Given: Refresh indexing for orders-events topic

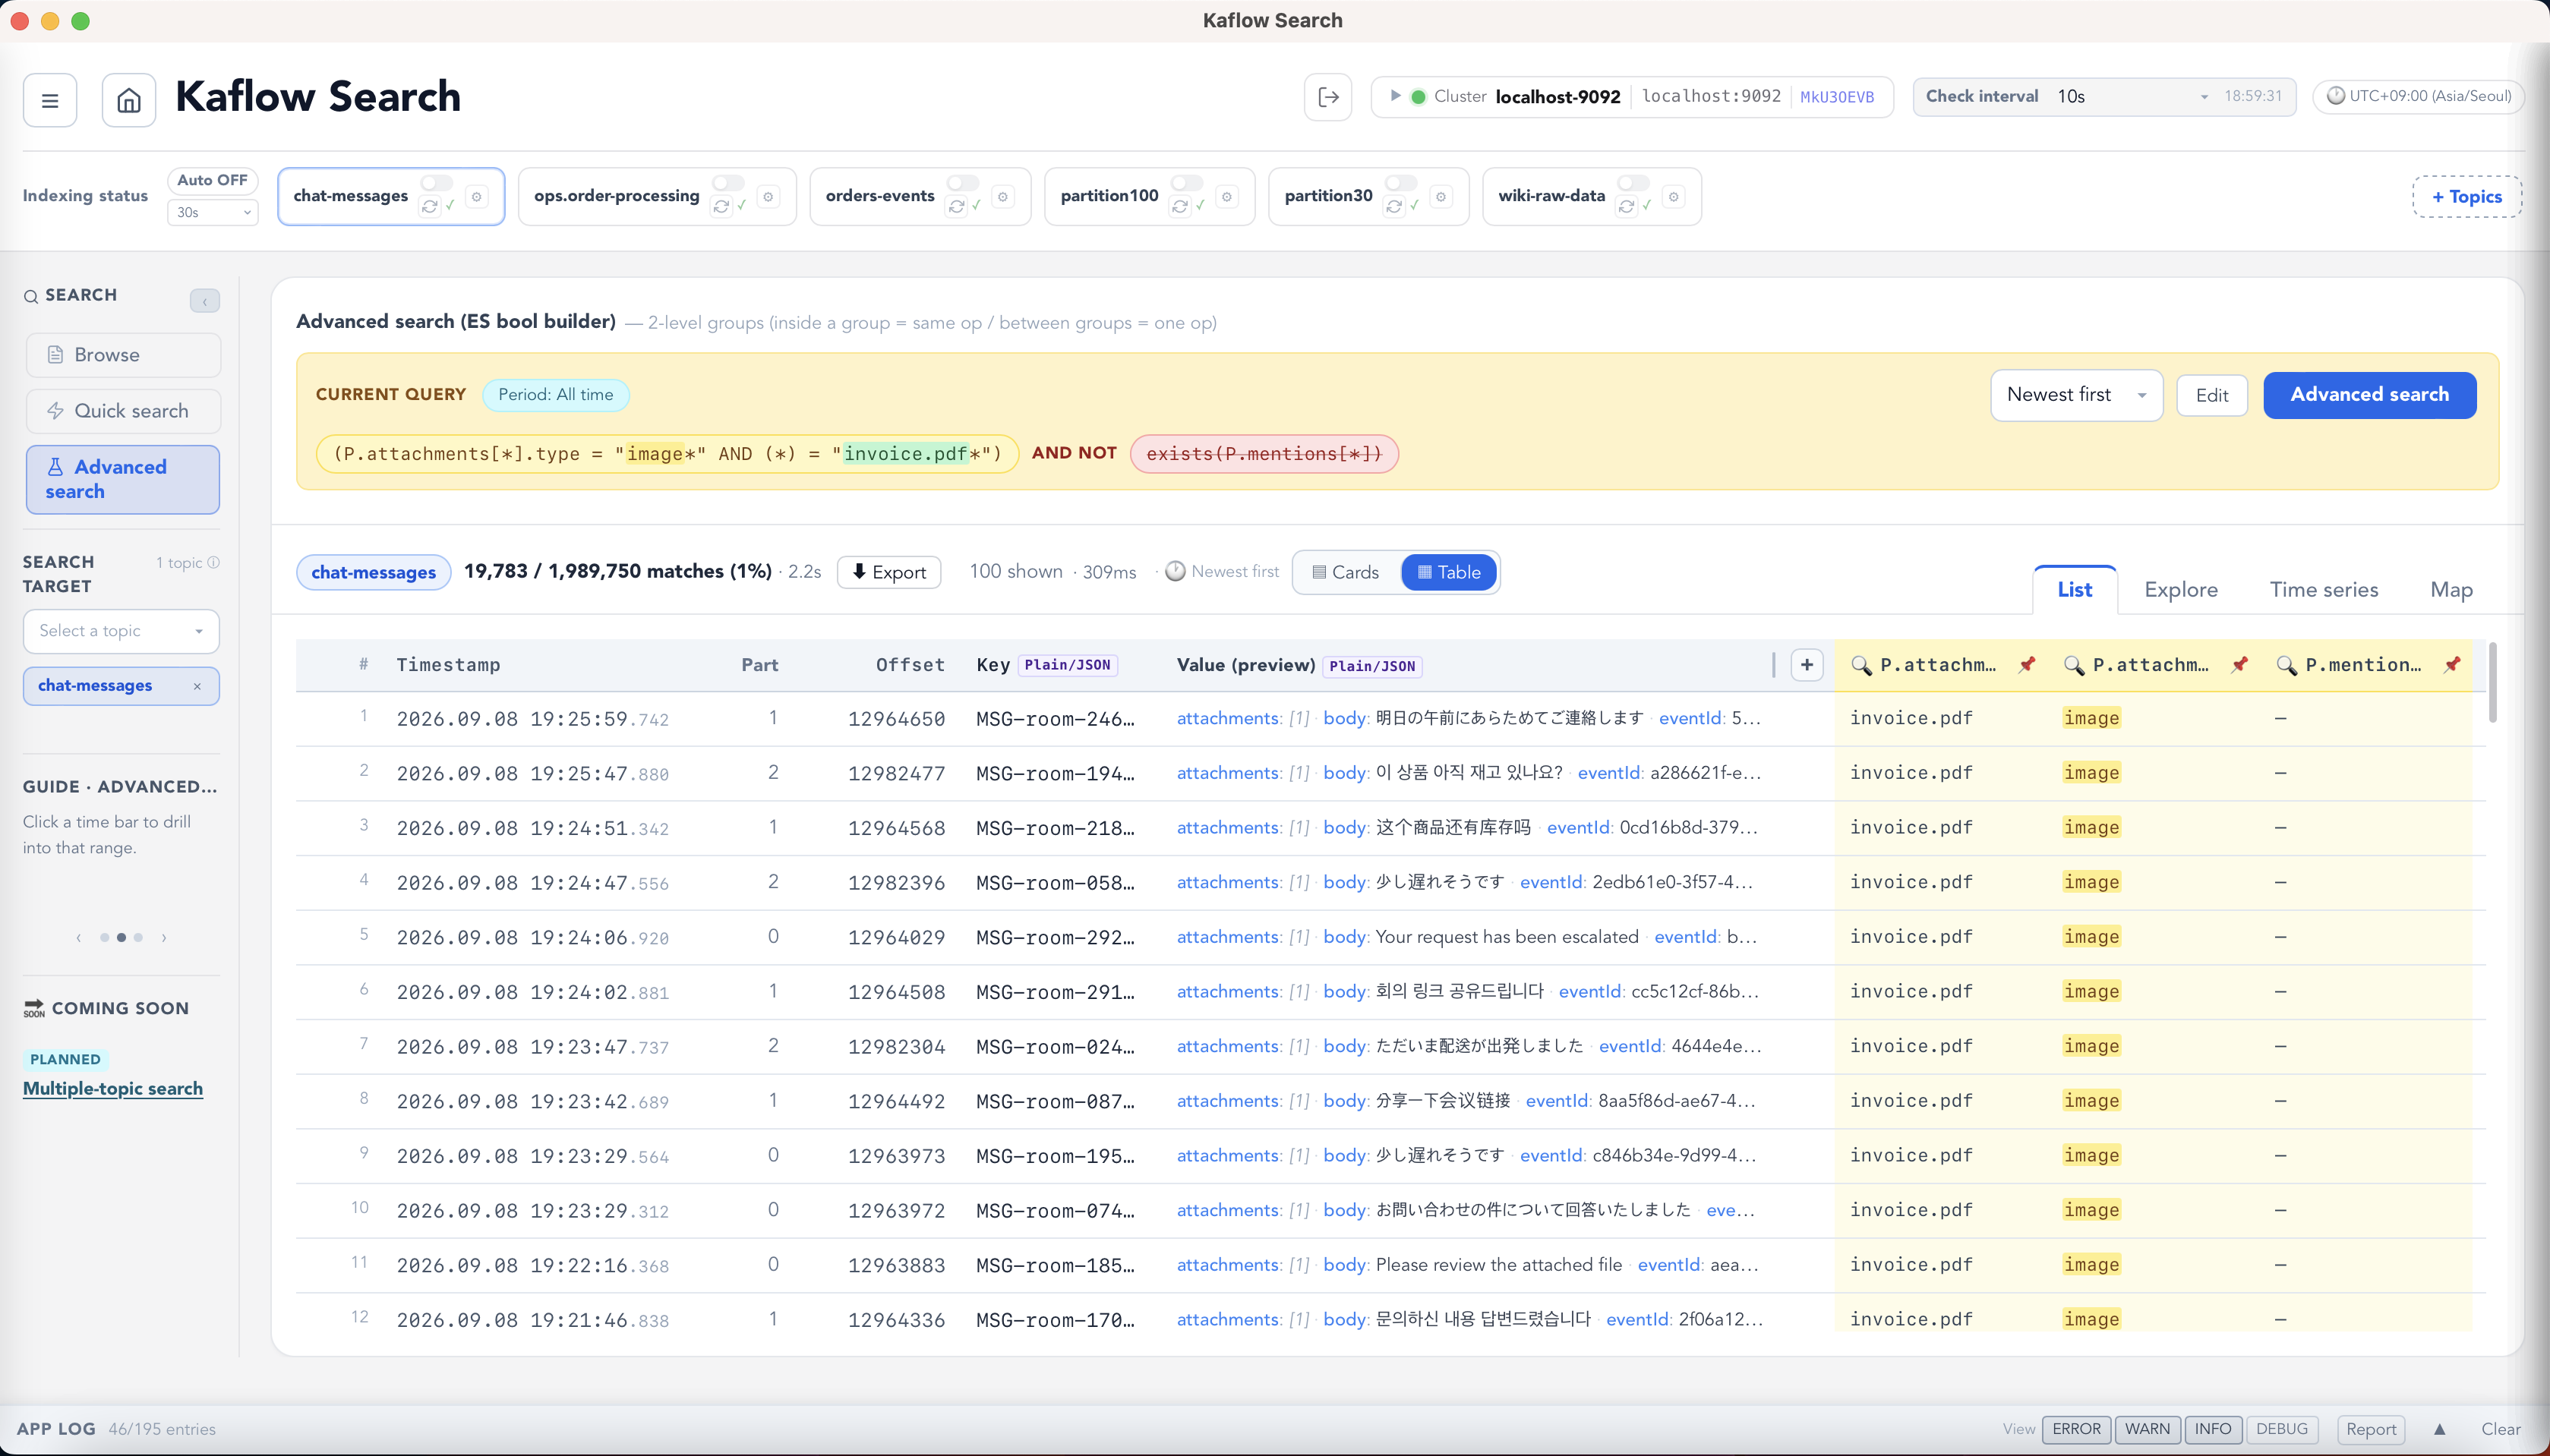Looking at the screenshot, I should [x=956, y=206].
